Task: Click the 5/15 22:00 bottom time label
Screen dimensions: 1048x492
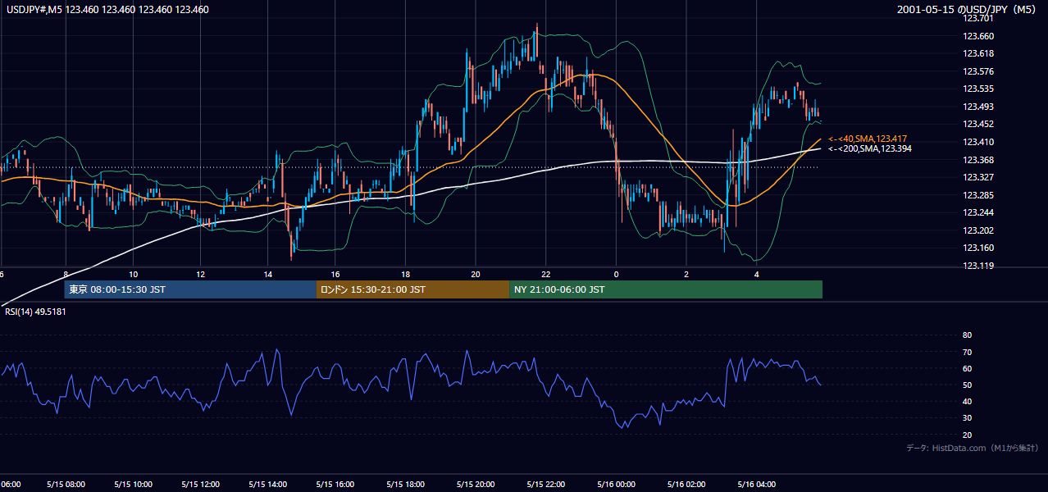Action: [x=545, y=485]
